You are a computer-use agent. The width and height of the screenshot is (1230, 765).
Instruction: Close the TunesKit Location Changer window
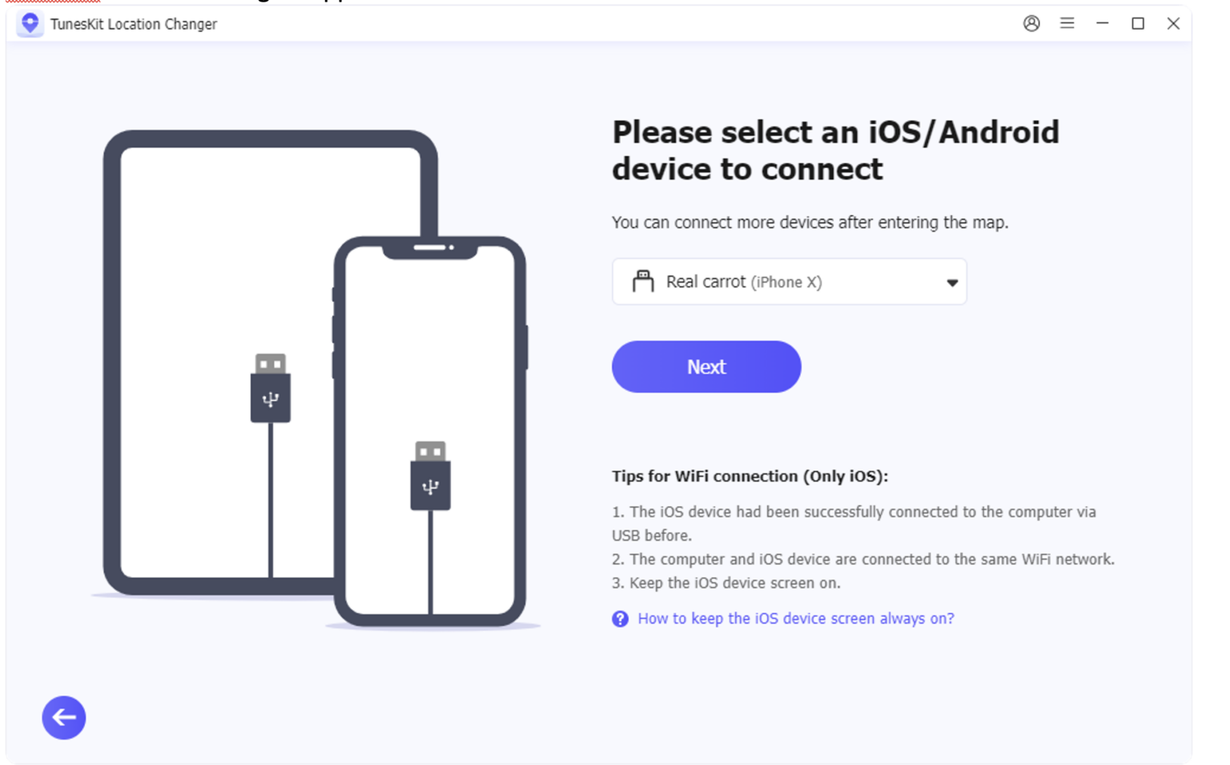pos(1172,23)
